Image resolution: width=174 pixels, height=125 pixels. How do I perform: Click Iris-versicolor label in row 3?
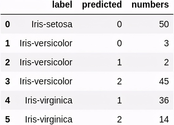[46, 81]
